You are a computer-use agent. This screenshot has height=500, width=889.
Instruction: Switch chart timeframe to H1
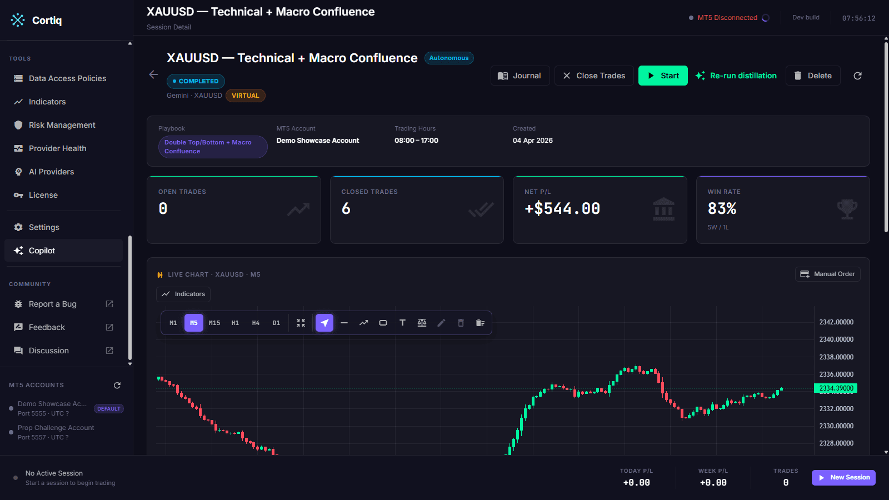[x=235, y=323]
